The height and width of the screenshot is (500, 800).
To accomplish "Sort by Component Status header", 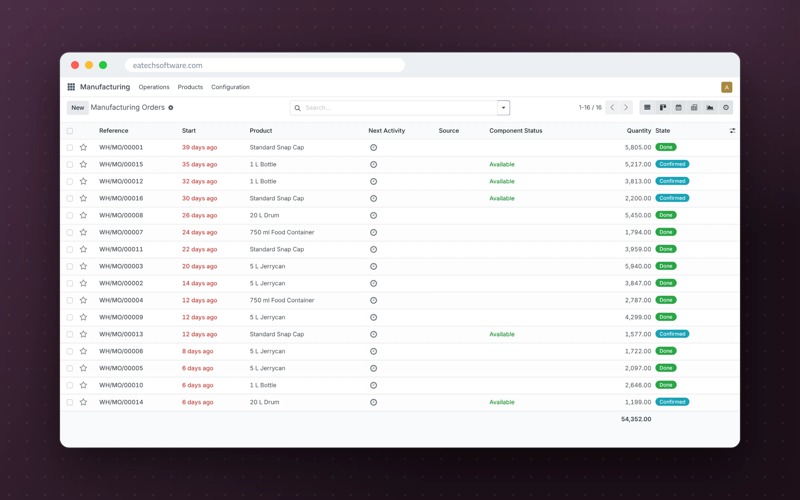I will tap(516, 131).
